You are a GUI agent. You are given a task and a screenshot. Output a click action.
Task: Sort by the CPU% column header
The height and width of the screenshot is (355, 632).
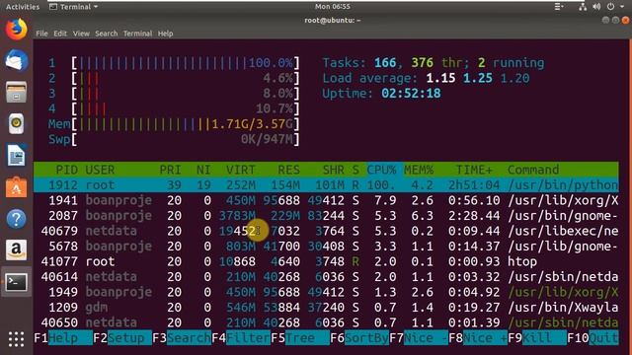pos(381,170)
